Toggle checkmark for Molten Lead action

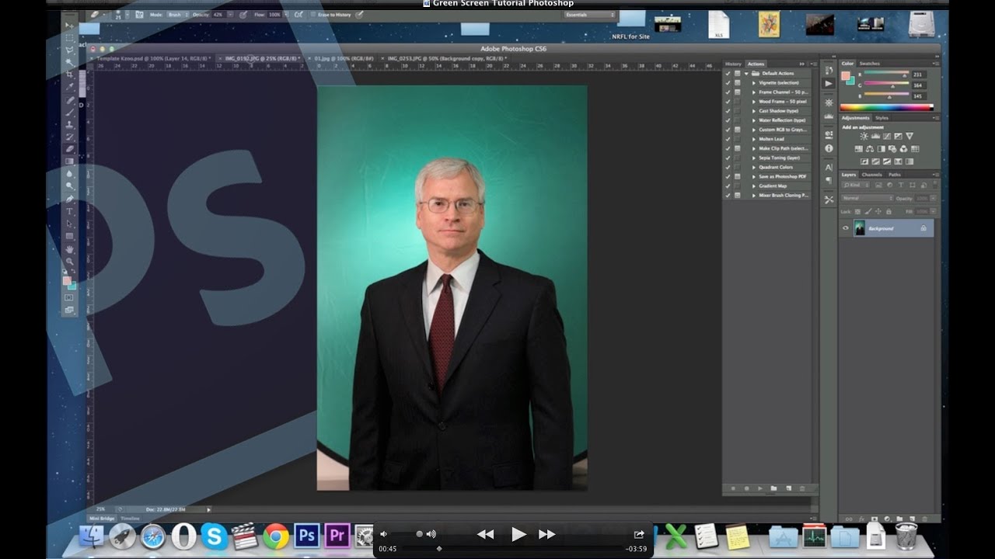tap(728, 139)
